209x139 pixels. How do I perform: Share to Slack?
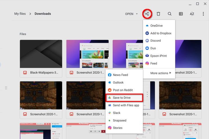(124, 113)
